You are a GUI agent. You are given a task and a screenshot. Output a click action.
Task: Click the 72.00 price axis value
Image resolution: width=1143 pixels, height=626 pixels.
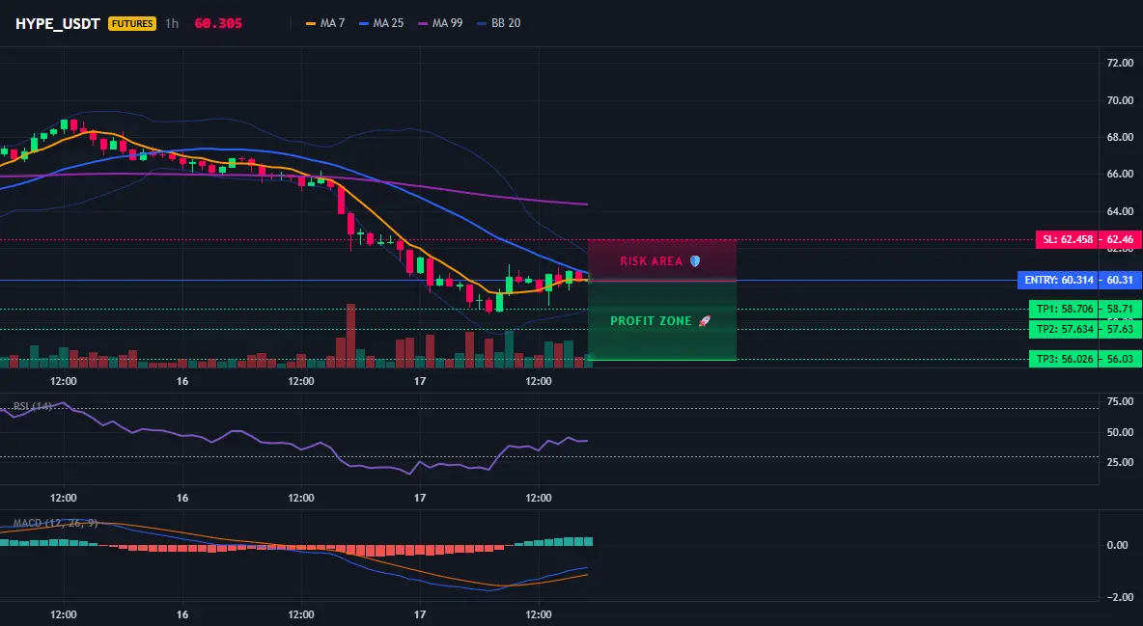click(x=1120, y=64)
